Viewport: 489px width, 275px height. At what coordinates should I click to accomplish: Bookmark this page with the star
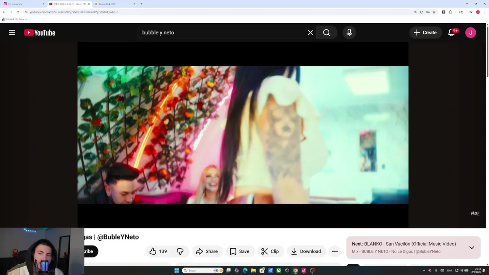[x=434, y=12]
